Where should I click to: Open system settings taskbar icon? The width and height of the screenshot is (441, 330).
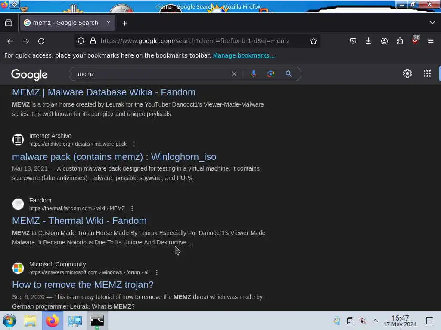click(75, 321)
